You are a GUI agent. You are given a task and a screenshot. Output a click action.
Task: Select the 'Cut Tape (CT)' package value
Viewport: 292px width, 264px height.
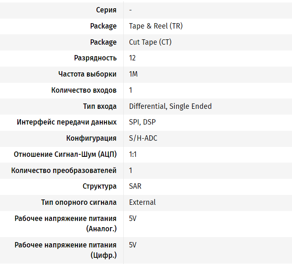coord(150,42)
